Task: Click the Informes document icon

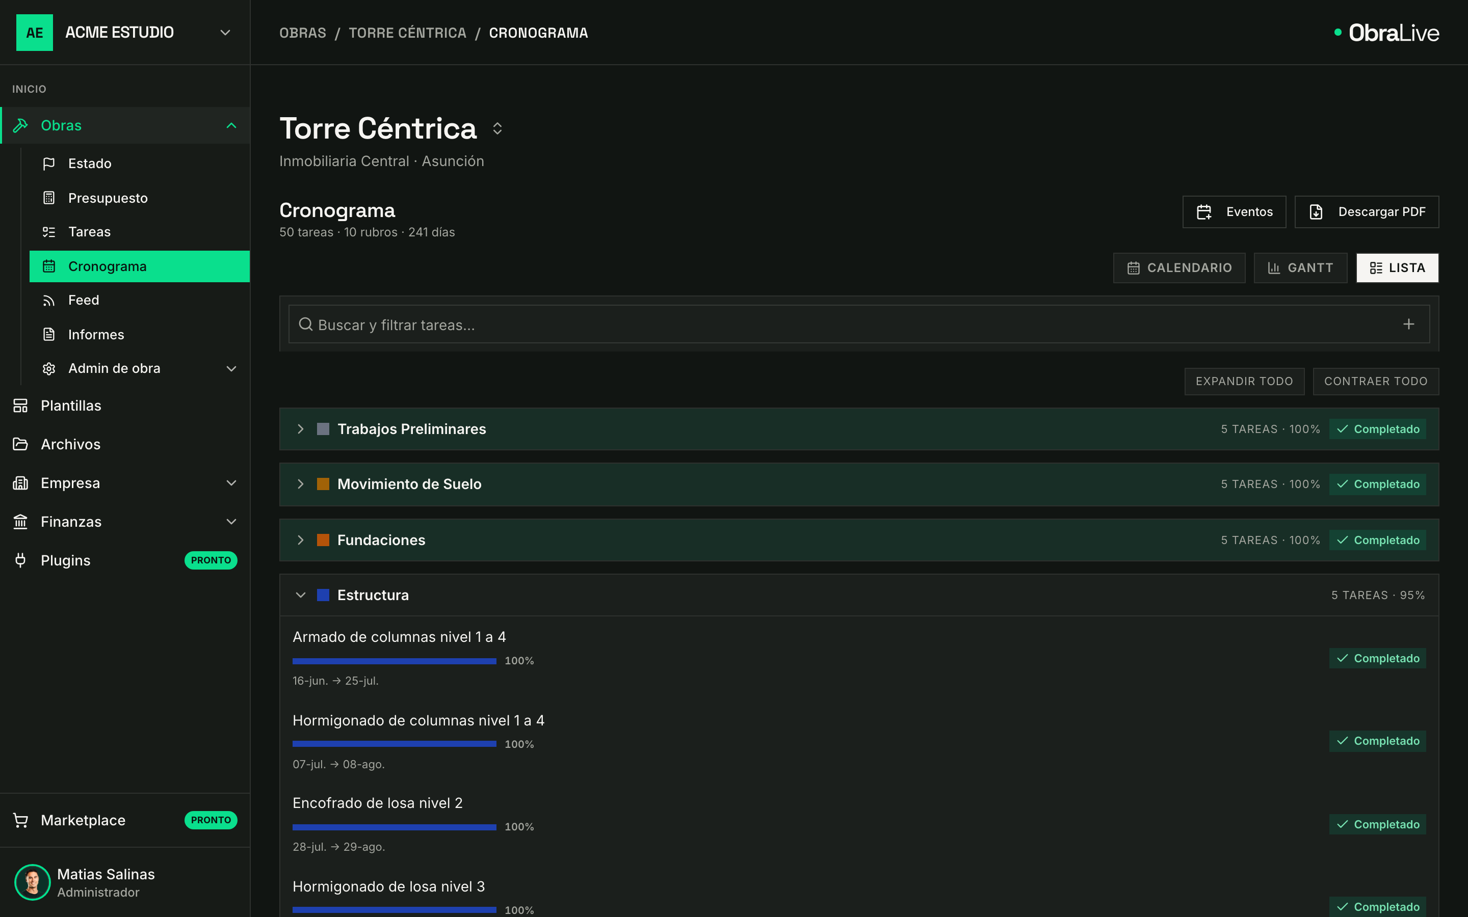Action: pos(49,334)
